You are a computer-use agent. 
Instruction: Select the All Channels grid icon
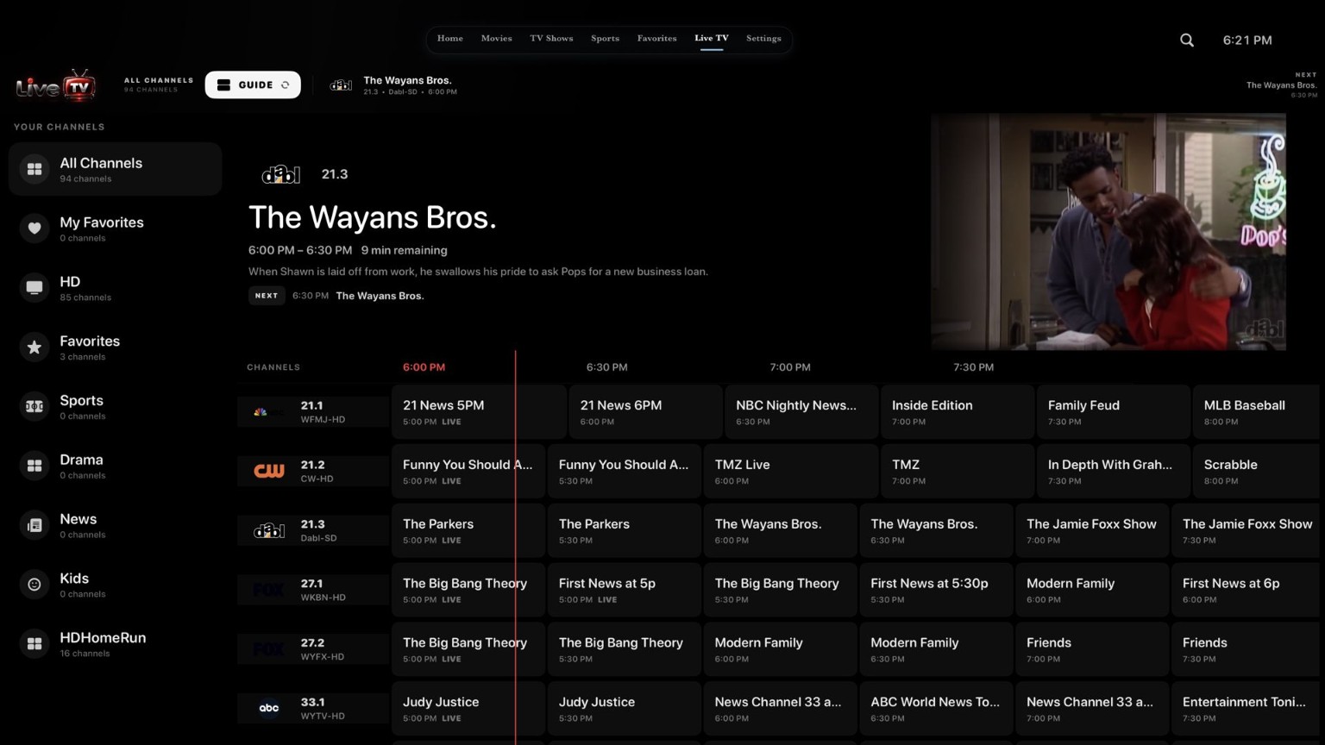pos(35,169)
